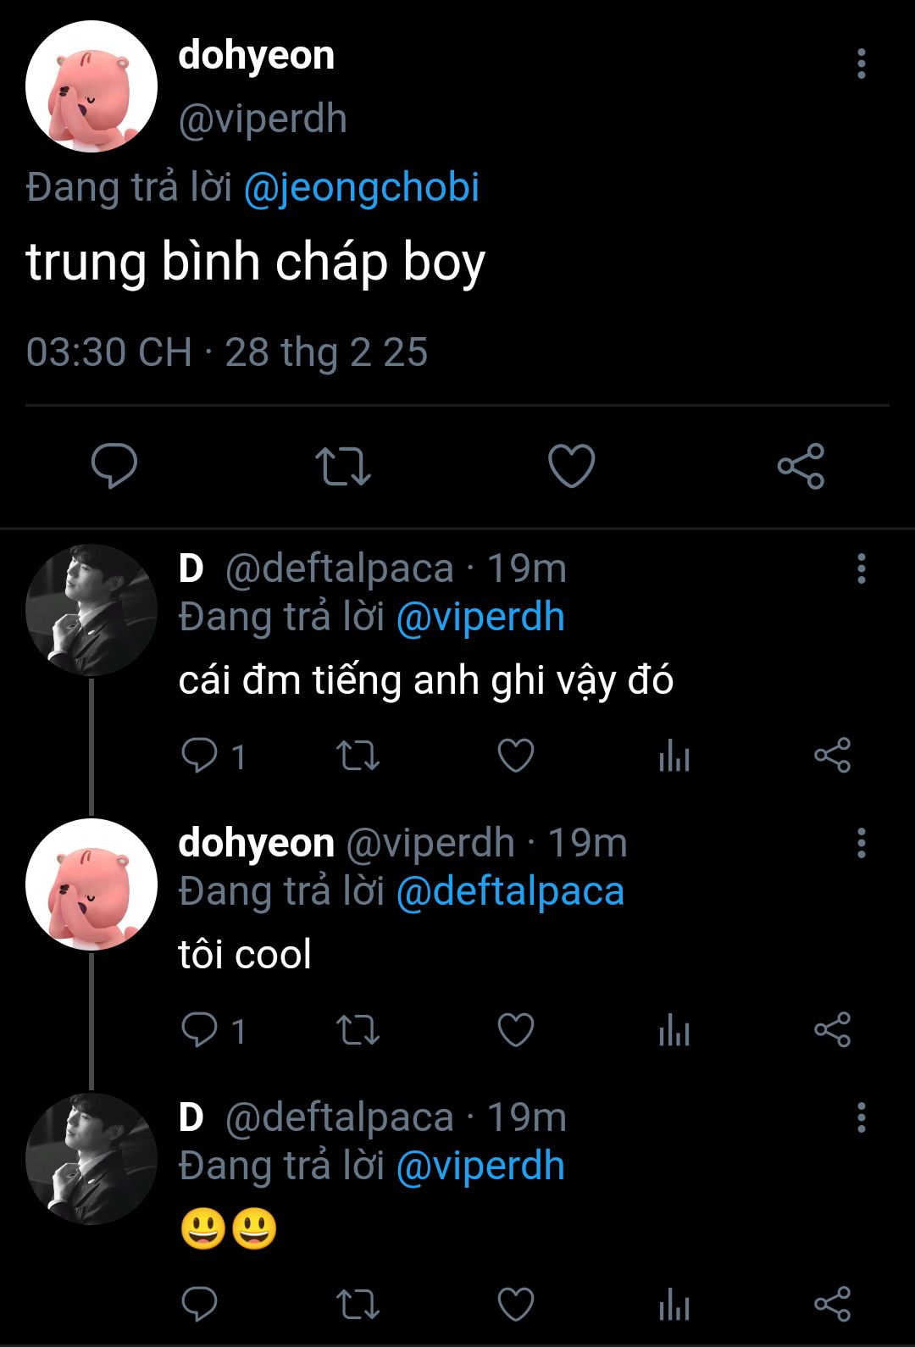Open more options on first deftalpaca reply
Image resolution: width=915 pixels, height=1347 pixels.
(x=861, y=568)
